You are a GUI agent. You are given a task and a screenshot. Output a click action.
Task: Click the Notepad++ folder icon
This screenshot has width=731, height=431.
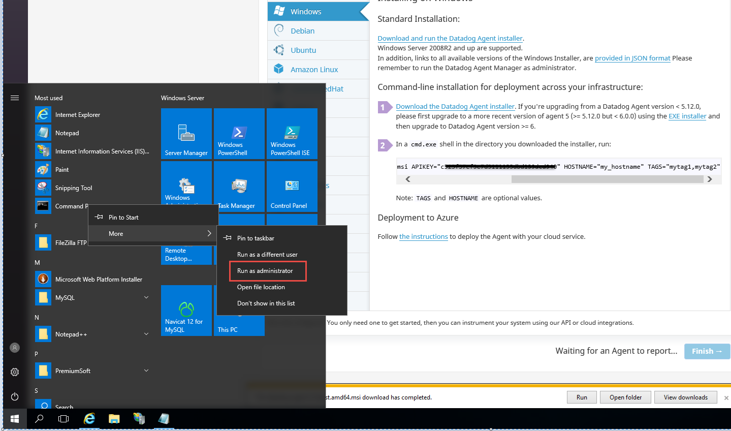tap(43, 334)
